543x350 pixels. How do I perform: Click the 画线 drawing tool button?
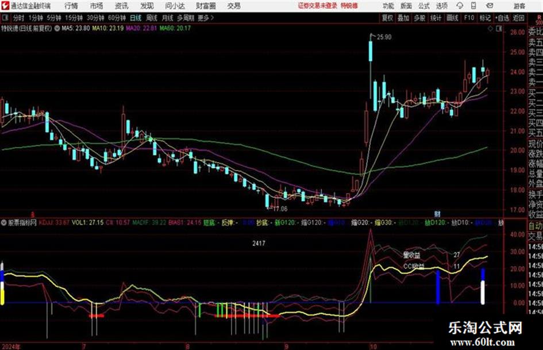pyautogui.click(x=452, y=18)
